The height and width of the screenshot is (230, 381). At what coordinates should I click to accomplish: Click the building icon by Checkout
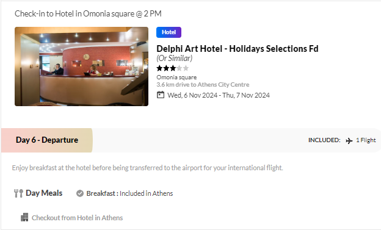tap(24, 217)
